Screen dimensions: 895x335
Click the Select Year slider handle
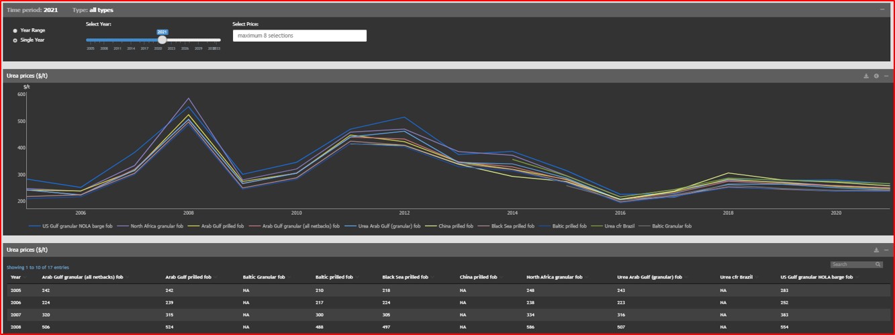point(162,40)
